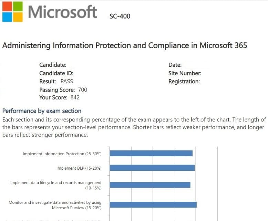Click the Implement Information Protection (25-30%) label
The height and width of the screenshot is (221, 268).
click(x=62, y=154)
